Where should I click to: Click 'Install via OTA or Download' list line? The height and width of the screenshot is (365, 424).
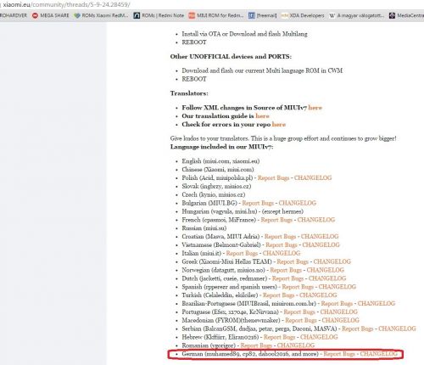(x=244, y=34)
